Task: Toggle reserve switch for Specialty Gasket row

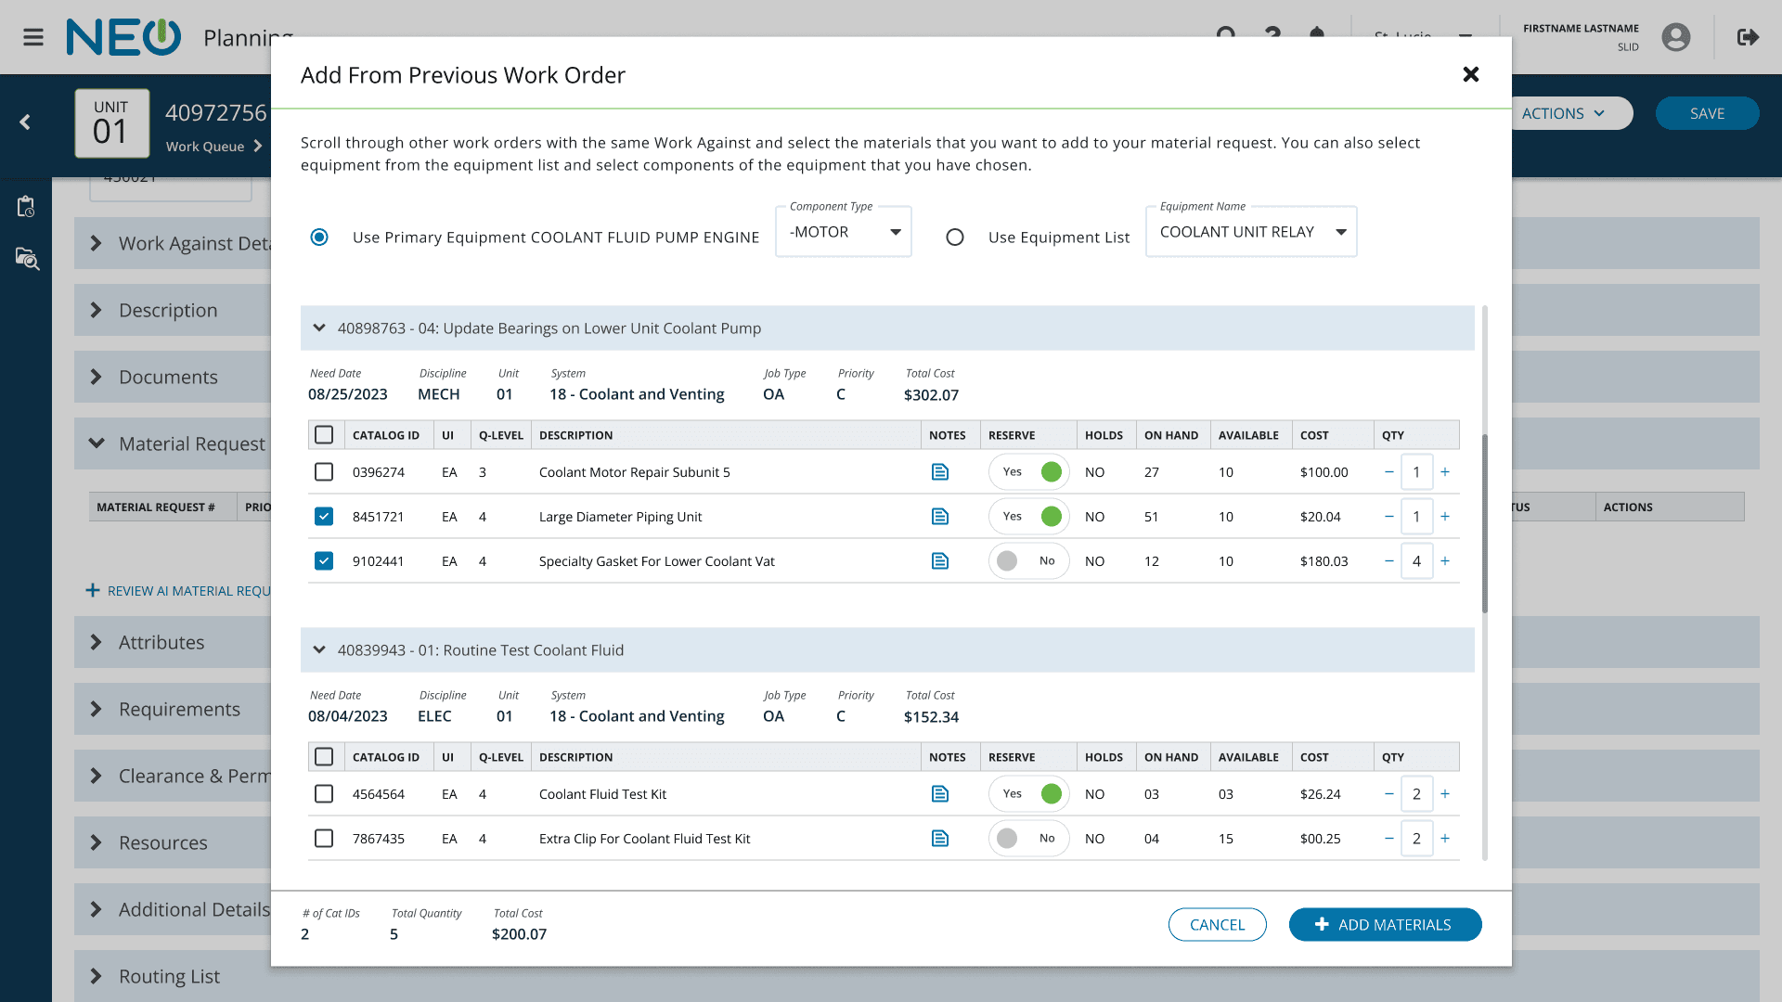Action: [1028, 561]
